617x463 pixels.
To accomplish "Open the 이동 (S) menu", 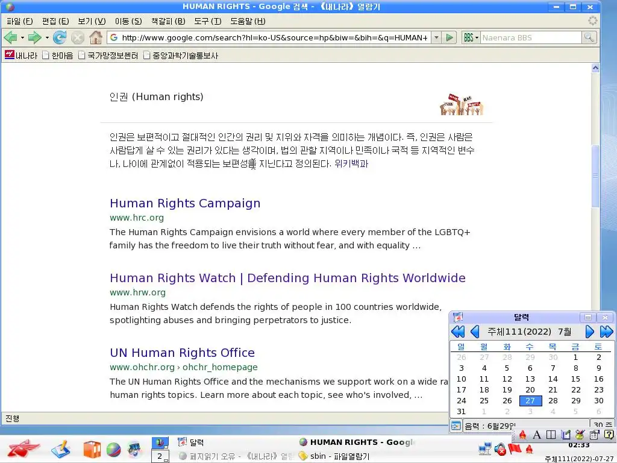I will point(128,21).
